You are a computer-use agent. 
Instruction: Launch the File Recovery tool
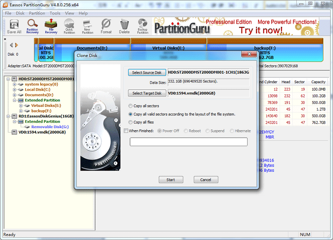pos(51,27)
